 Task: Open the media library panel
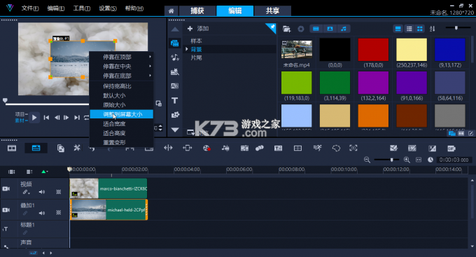pyautogui.click(x=174, y=43)
